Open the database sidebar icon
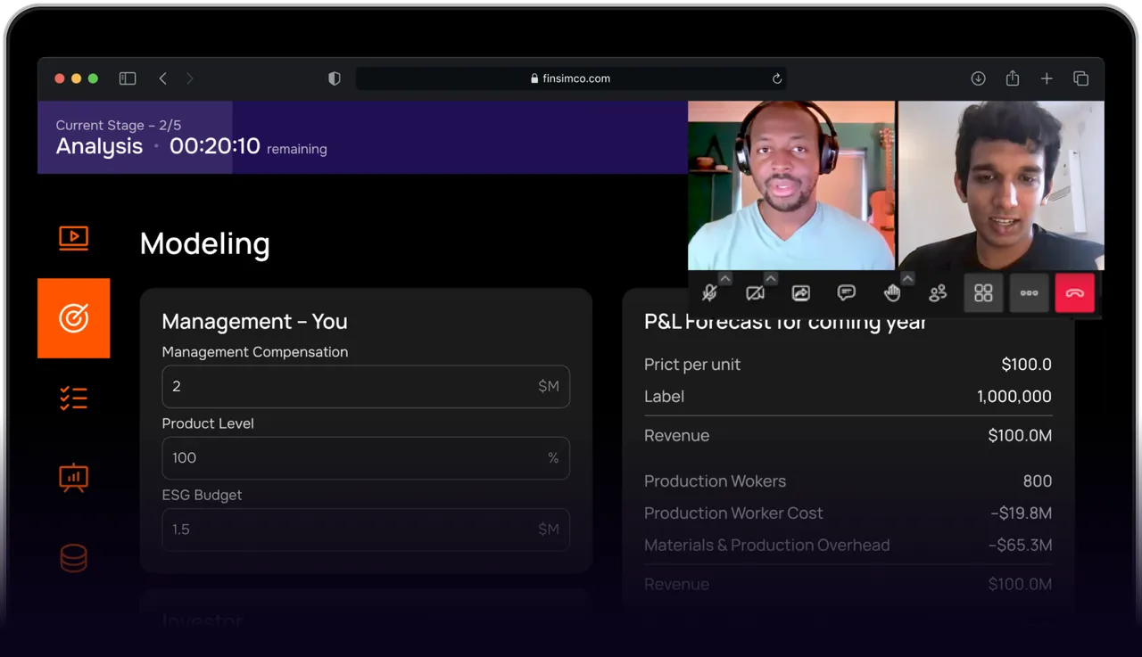 point(73,559)
